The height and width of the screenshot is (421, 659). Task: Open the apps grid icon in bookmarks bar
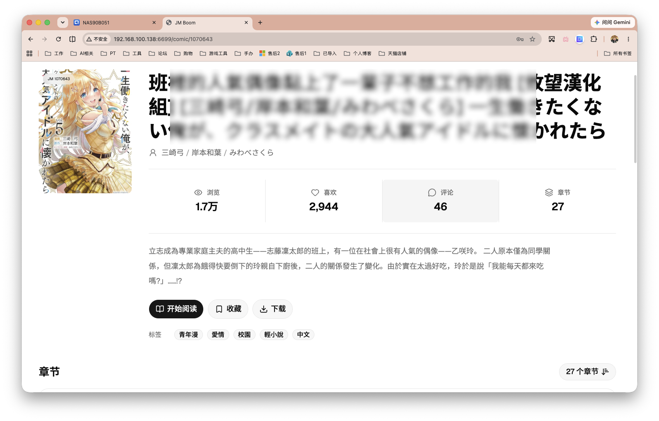click(29, 53)
